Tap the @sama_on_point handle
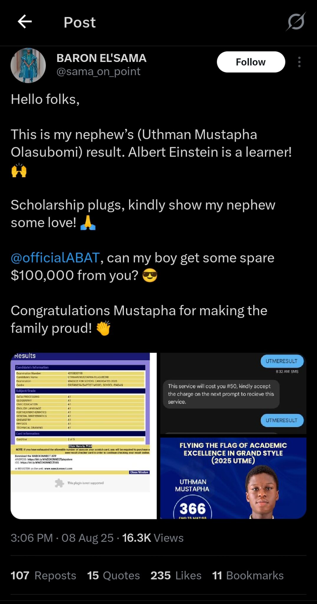This screenshot has height=604, width=317. pyautogui.click(x=98, y=71)
